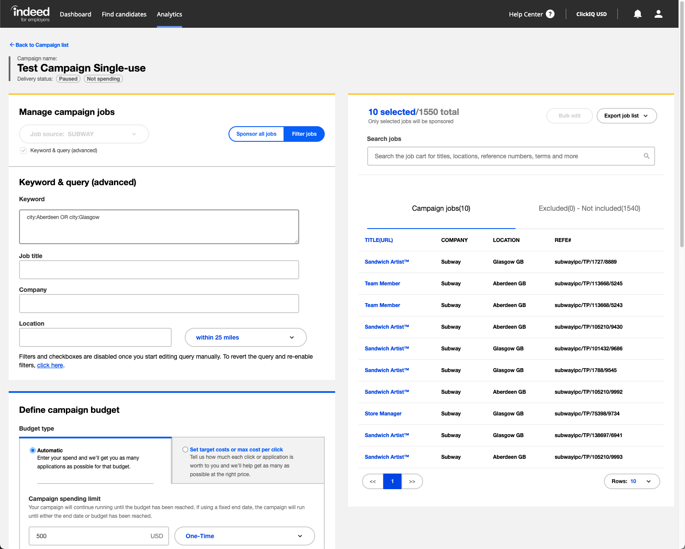Screen dimensions: 685x549
Task: Click the Indeed for employers logo
Action: (x=30, y=14)
